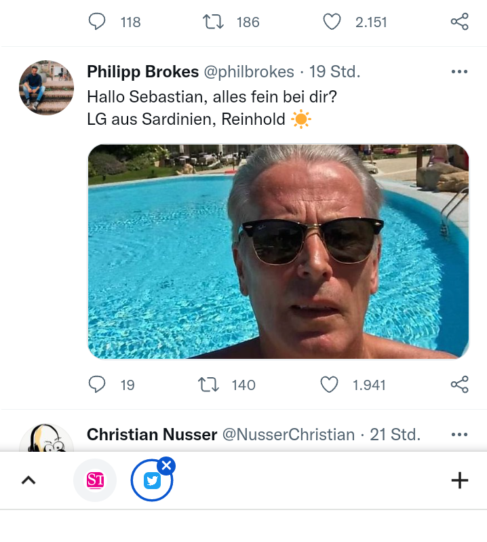Open a new tab with the plus button
This screenshot has width=487, height=542.
(x=459, y=480)
